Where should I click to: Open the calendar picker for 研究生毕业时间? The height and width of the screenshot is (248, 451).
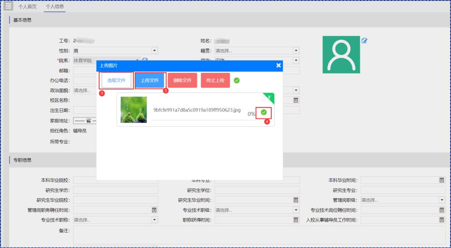pyautogui.click(x=296, y=200)
